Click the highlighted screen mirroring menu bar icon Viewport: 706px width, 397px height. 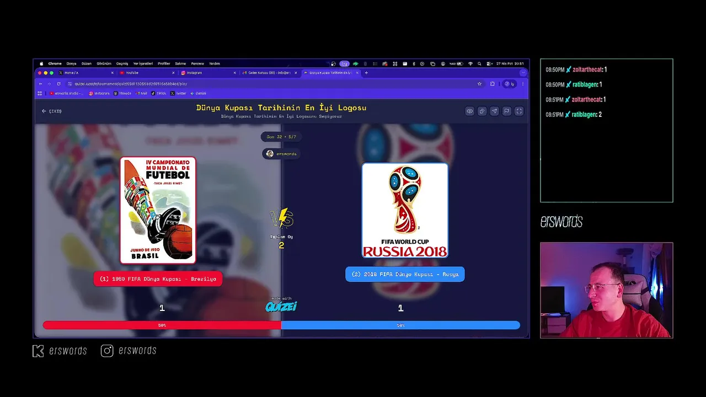(x=344, y=63)
